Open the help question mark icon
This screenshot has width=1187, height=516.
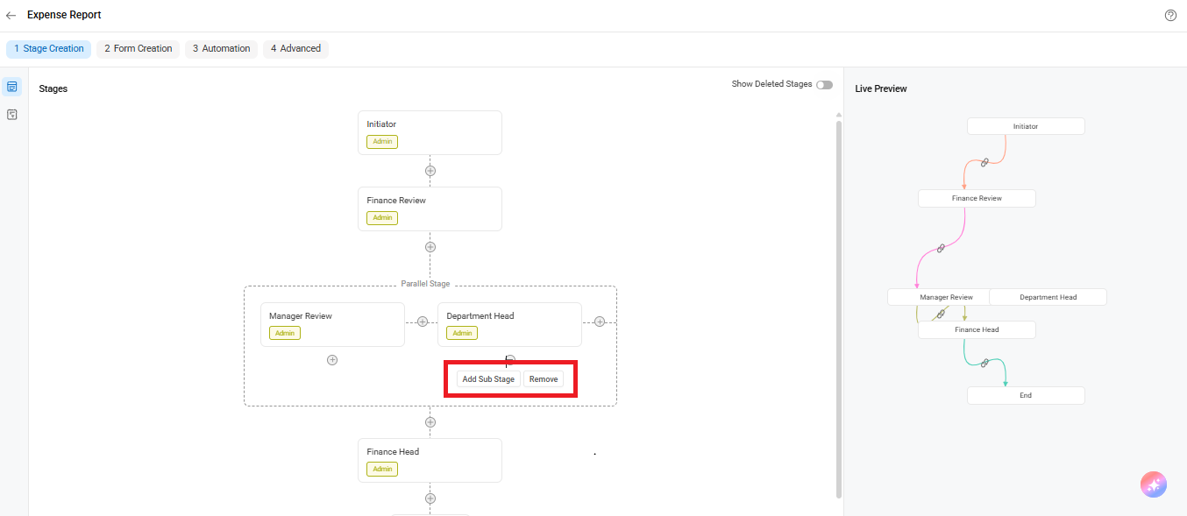1170,16
